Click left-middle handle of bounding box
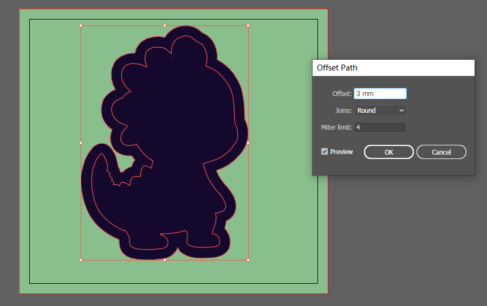Image resolution: width=487 pixels, height=306 pixels. click(81, 143)
